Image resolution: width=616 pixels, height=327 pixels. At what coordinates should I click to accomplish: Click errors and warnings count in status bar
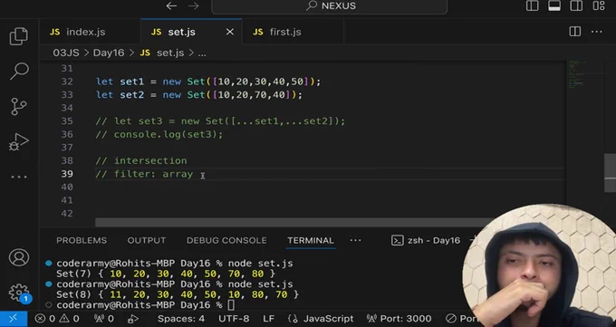pos(57,318)
